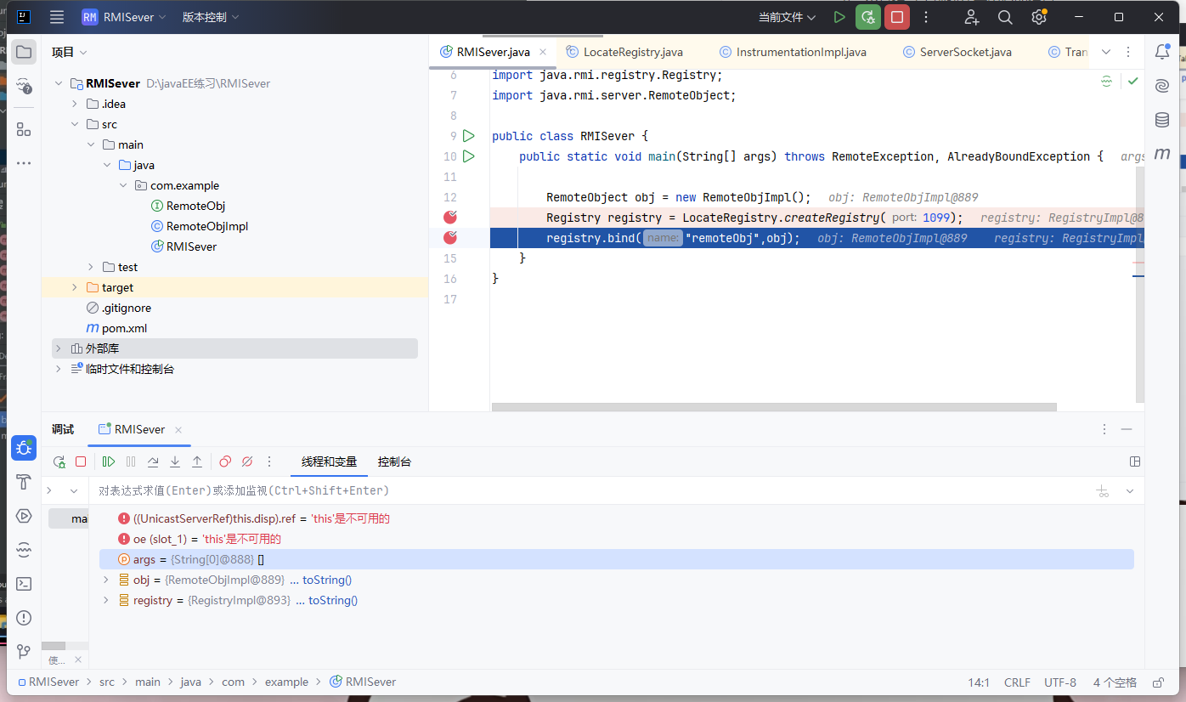Click the Step Over debug icon
1186x702 pixels.
pyautogui.click(x=153, y=461)
